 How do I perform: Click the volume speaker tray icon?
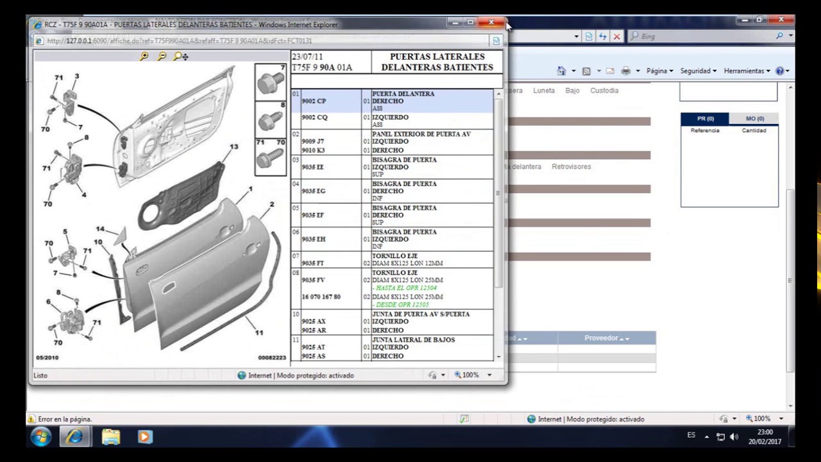[x=734, y=437]
